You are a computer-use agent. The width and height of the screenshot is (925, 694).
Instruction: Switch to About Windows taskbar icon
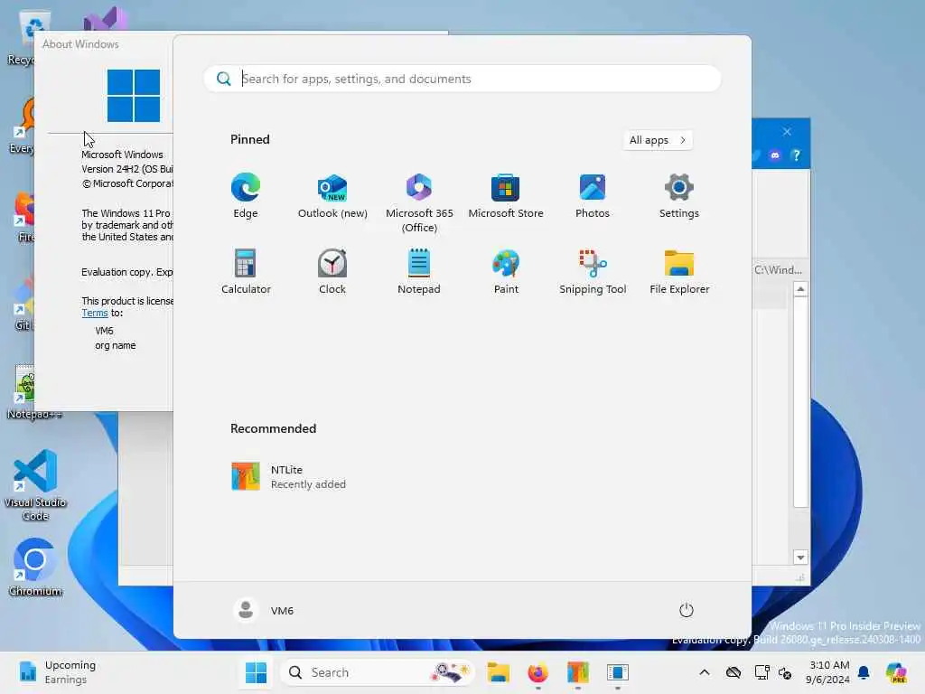(618, 672)
